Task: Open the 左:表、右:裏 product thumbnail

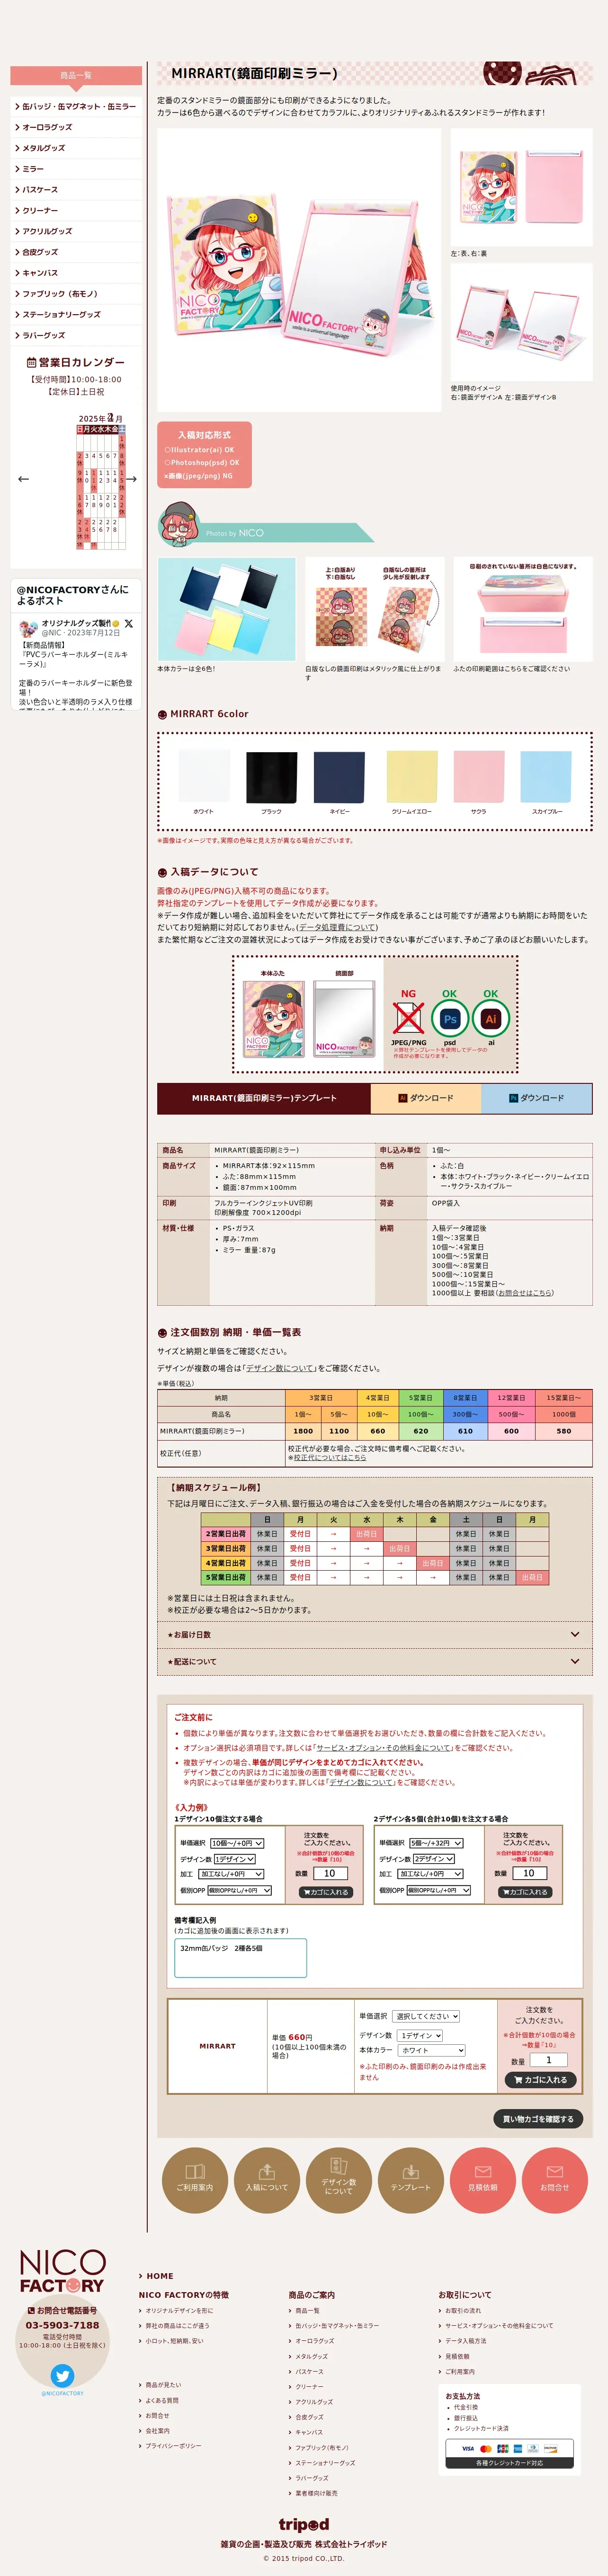Action: pyautogui.click(x=521, y=188)
